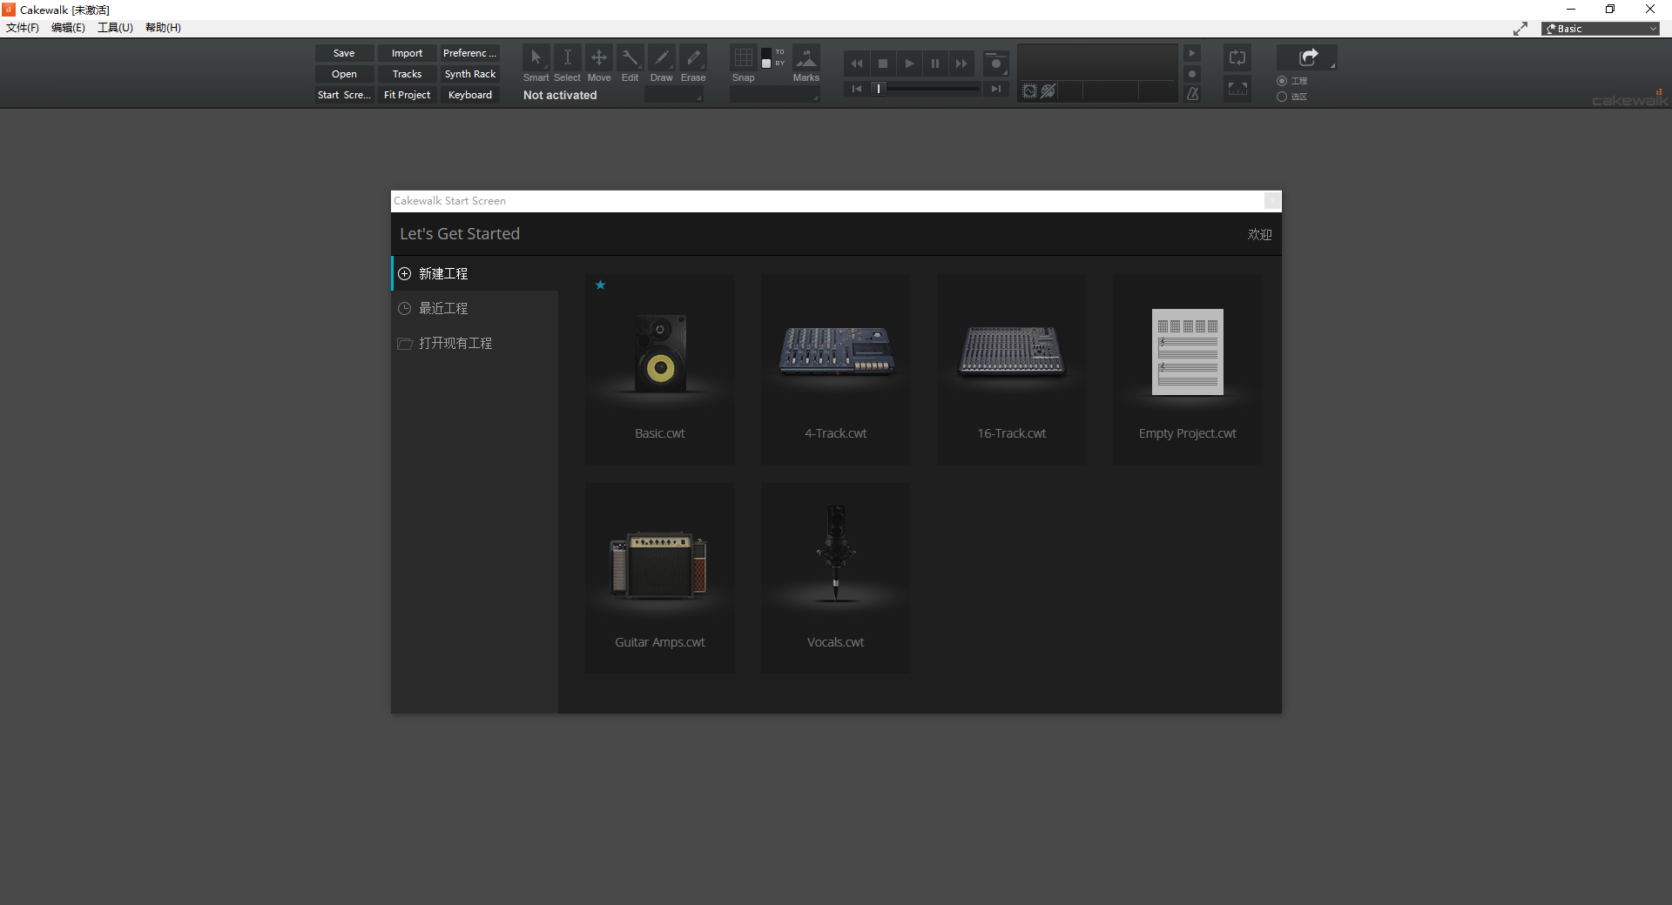Click the Fast Forward button

tap(961, 64)
